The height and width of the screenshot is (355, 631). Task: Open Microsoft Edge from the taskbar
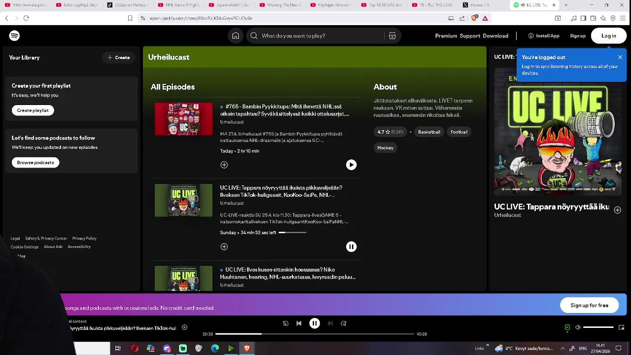(215, 348)
